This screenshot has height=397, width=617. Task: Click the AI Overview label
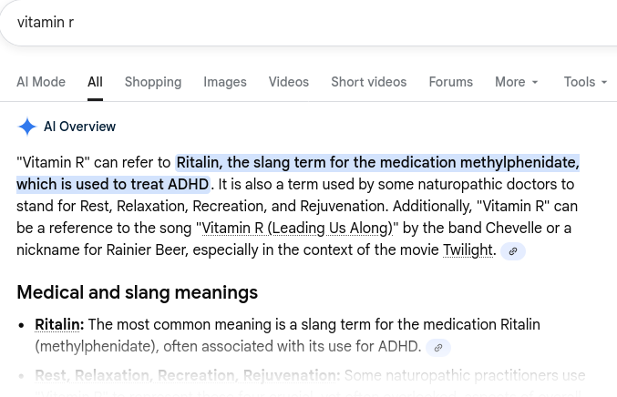tap(80, 127)
